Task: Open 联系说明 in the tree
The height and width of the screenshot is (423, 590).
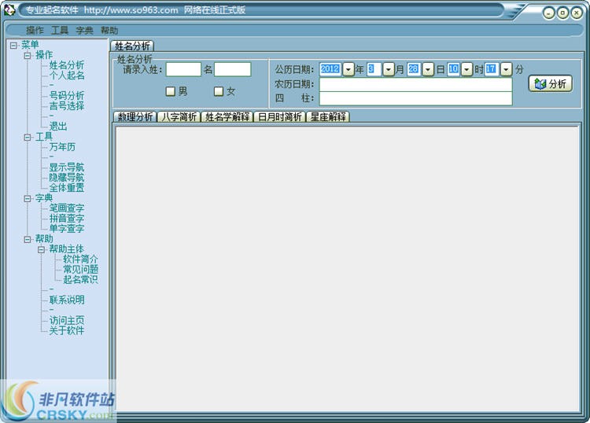Action: tap(67, 300)
